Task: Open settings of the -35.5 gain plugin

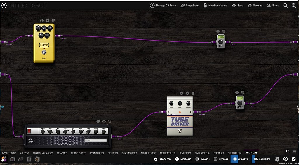Action: [218, 31]
